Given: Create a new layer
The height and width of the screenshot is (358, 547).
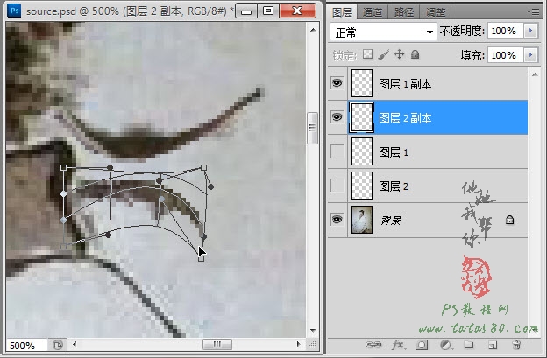Looking at the screenshot, I should [493, 345].
